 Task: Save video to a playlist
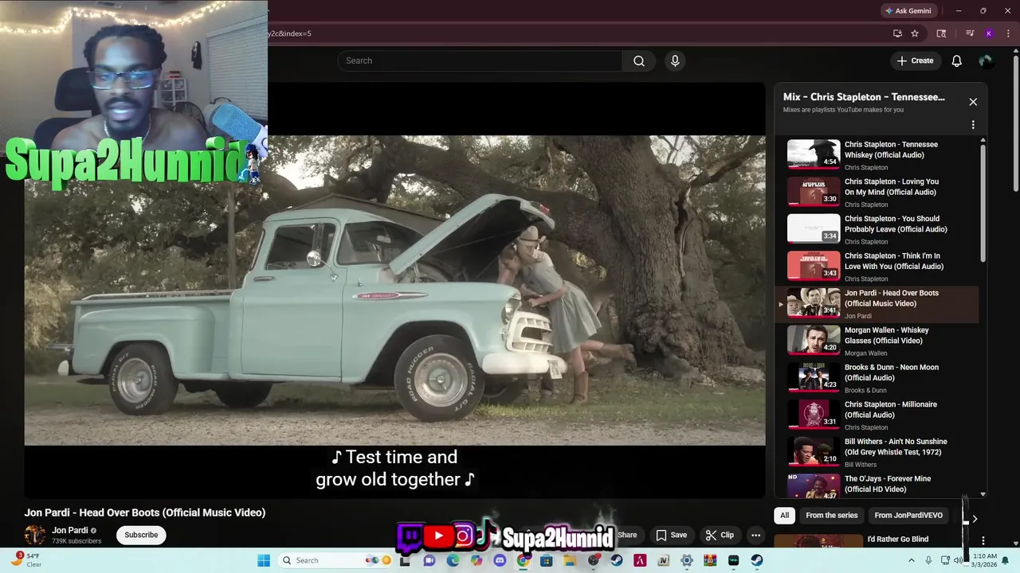tap(671, 535)
